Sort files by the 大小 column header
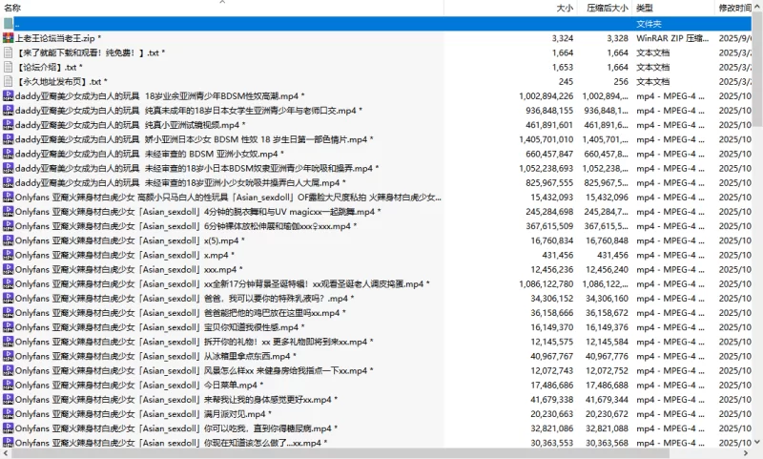Viewport: 763px width, 459px height. [x=565, y=8]
